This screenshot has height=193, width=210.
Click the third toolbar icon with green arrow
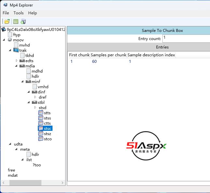click(23, 21)
